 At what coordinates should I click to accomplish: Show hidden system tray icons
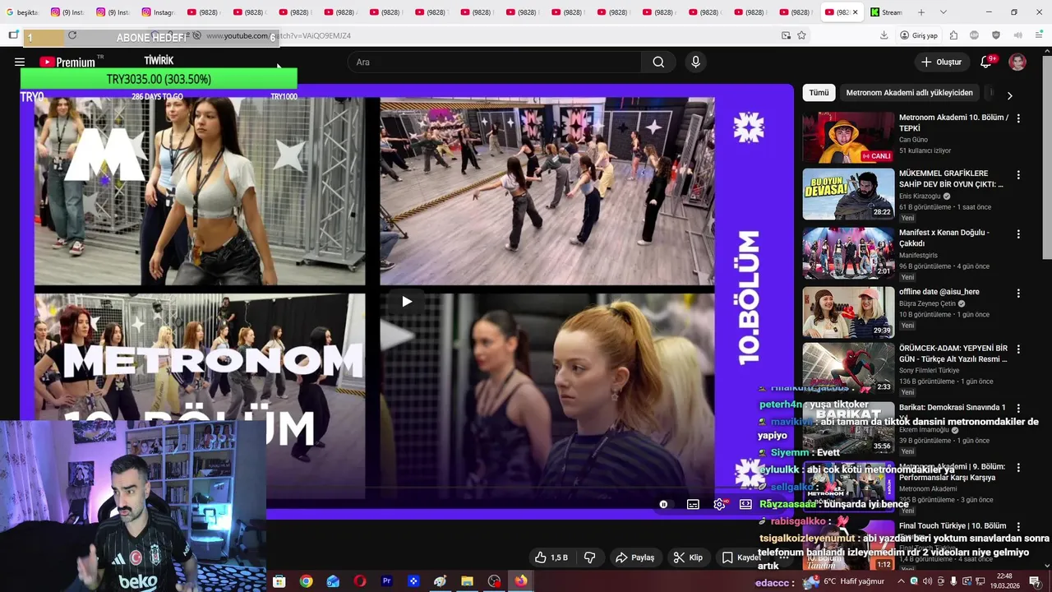coord(900,581)
